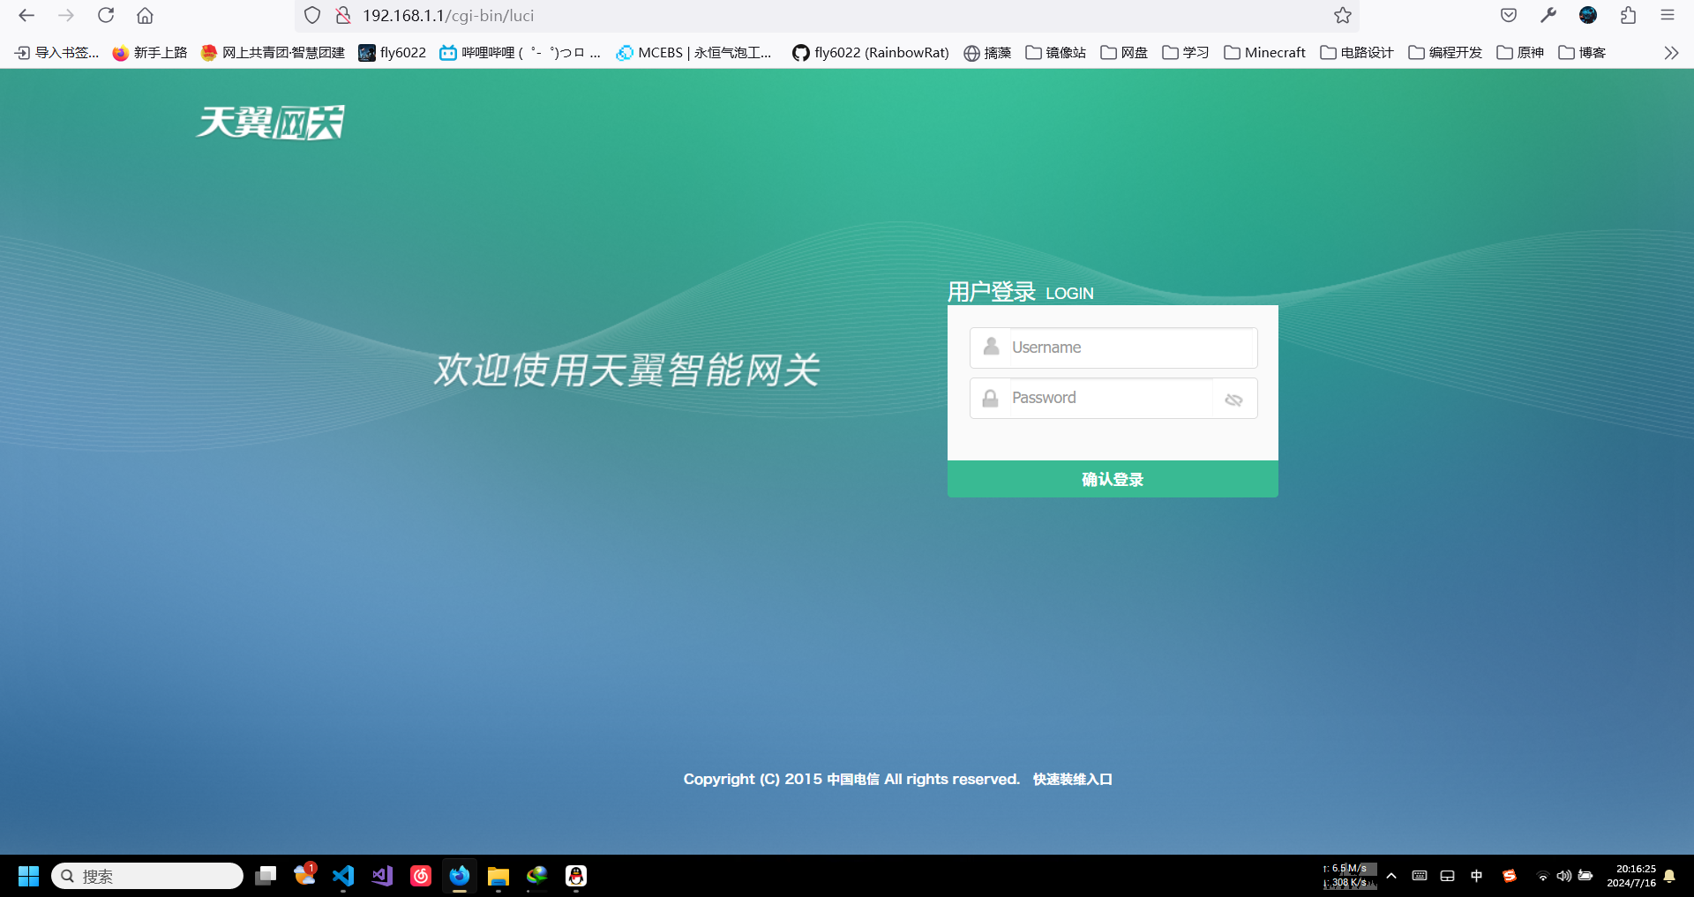1694x897 pixels.
Task: Switch the 中 input method indicator
Action: pyautogui.click(x=1477, y=876)
